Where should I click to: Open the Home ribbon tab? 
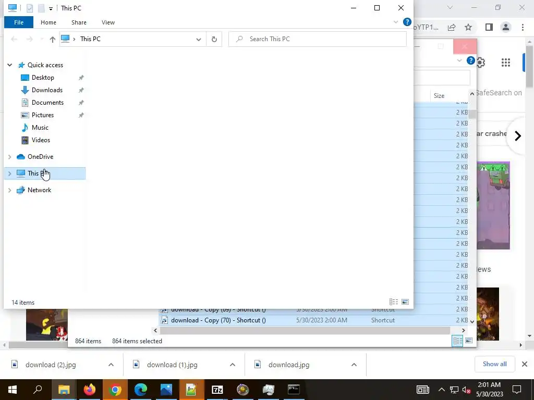[48, 22]
